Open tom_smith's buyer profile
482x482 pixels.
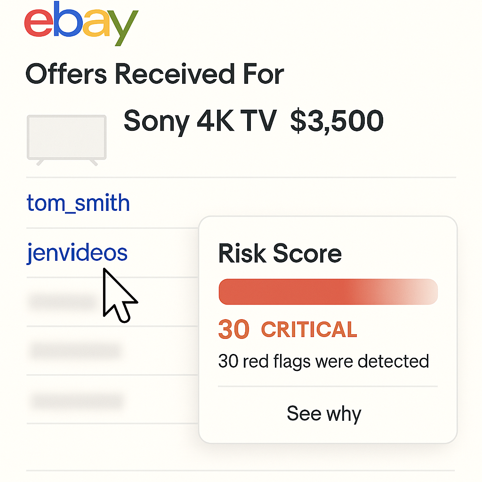pos(78,203)
